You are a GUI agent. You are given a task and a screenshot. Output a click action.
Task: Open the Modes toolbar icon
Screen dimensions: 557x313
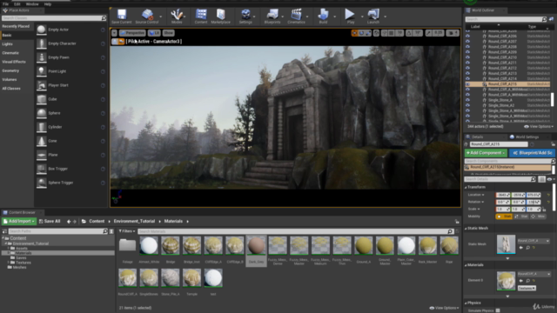point(177,17)
